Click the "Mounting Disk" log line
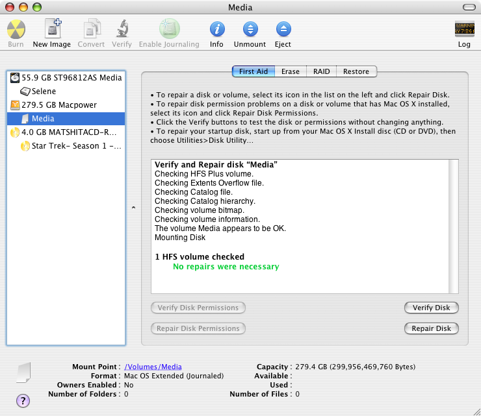481x416 pixels. pyautogui.click(x=180, y=238)
